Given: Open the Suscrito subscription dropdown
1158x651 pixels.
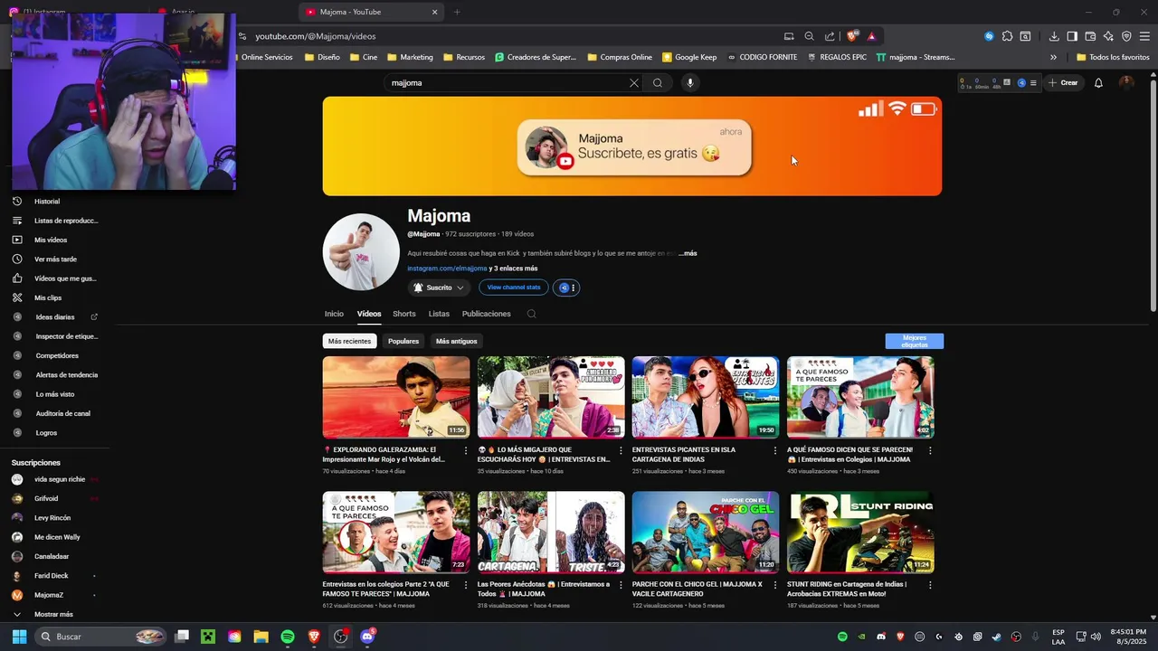Looking at the screenshot, I should (440, 288).
